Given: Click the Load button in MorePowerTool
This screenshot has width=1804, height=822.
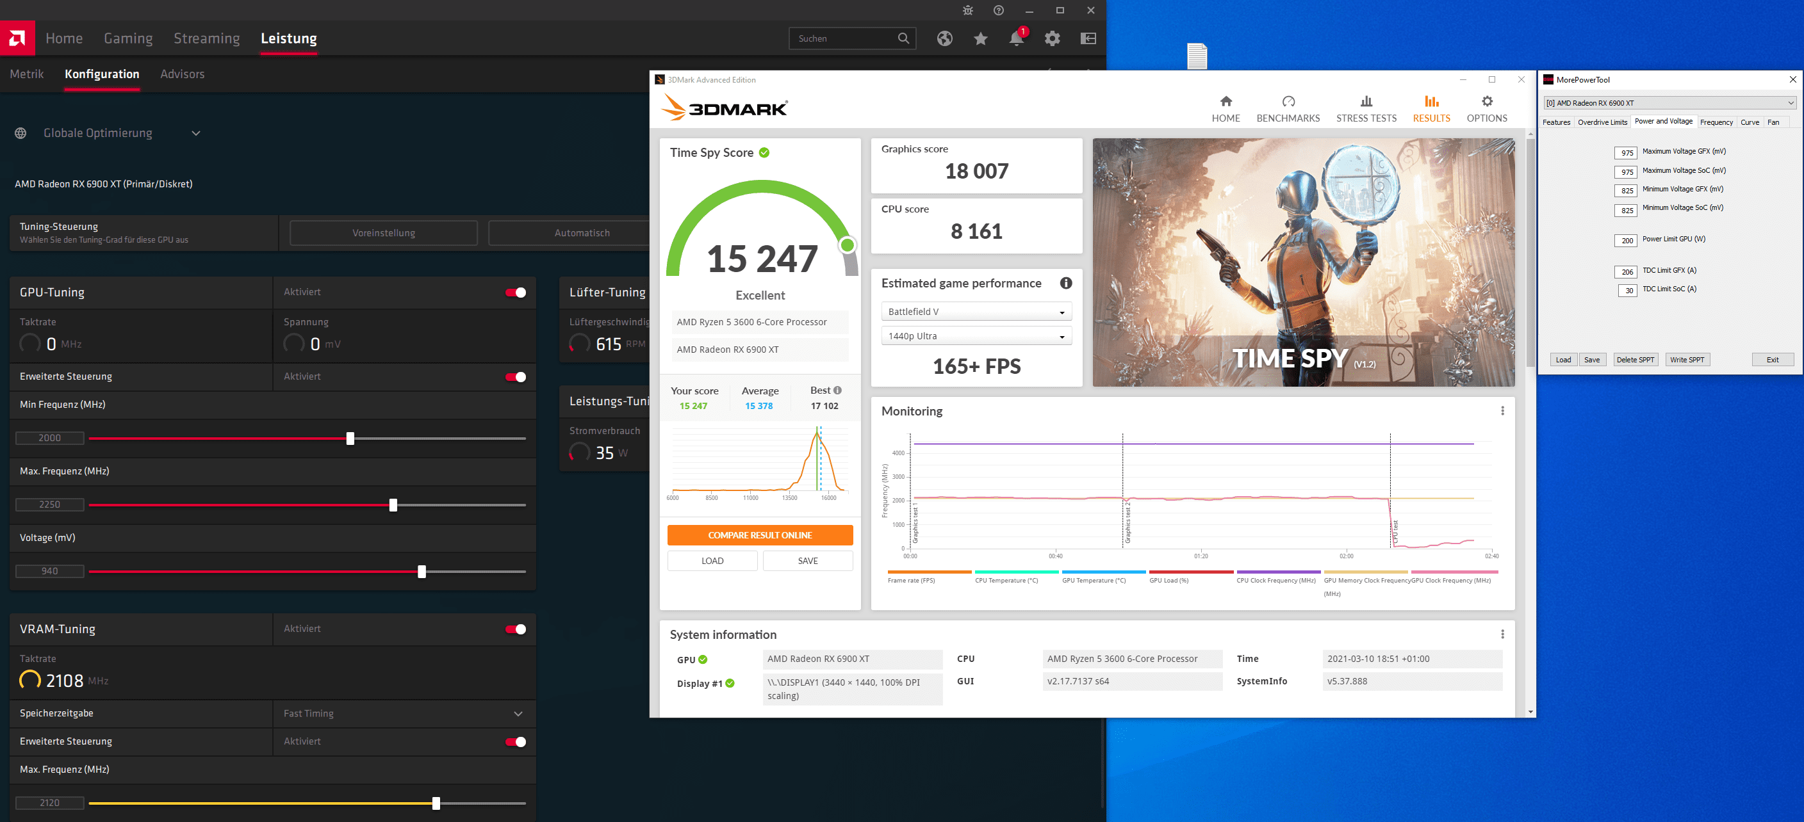Looking at the screenshot, I should (1563, 360).
